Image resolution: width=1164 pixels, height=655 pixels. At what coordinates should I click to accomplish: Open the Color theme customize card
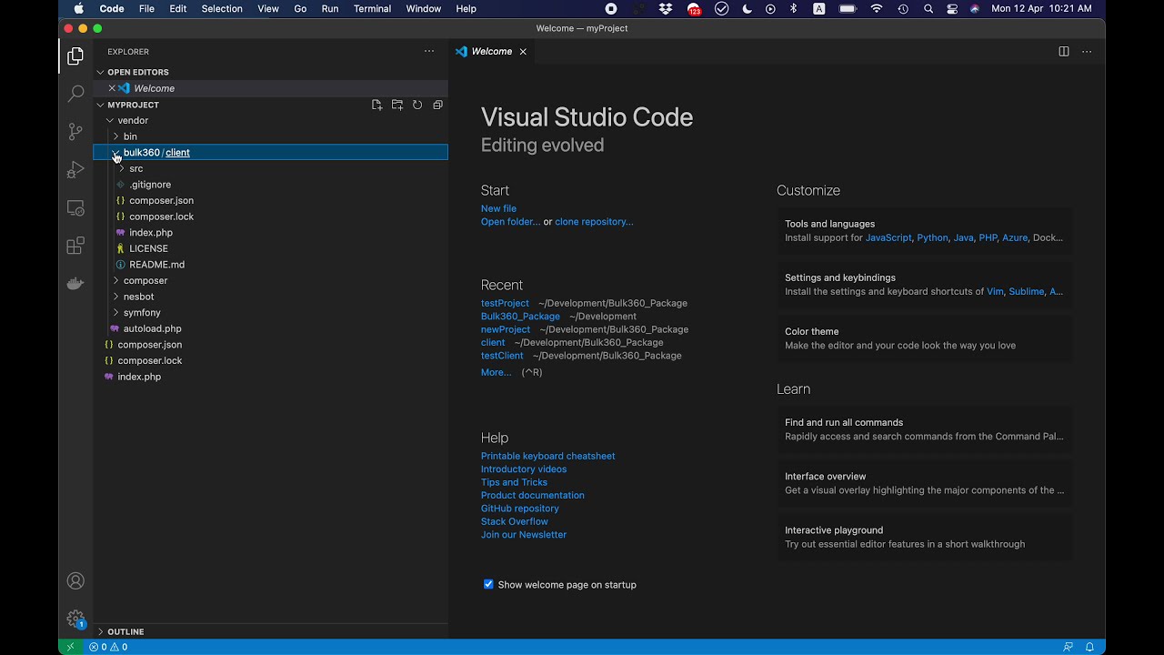click(924, 338)
